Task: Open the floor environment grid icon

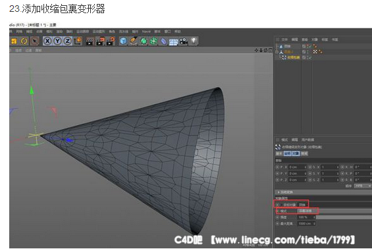Action: click(x=173, y=42)
